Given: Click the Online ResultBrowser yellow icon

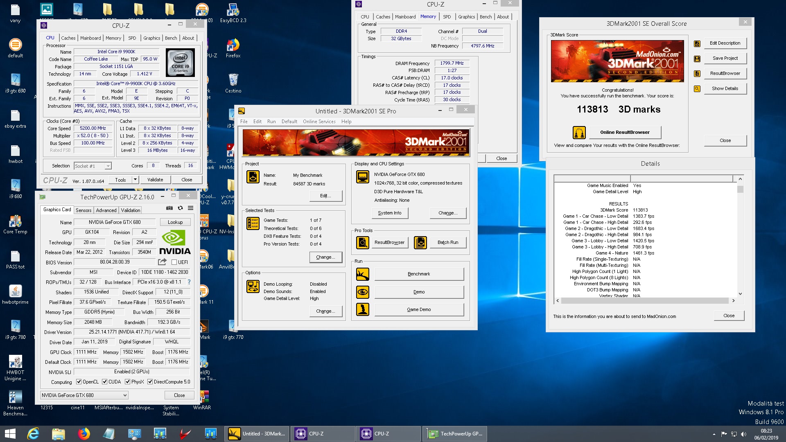Looking at the screenshot, I should [579, 132].
